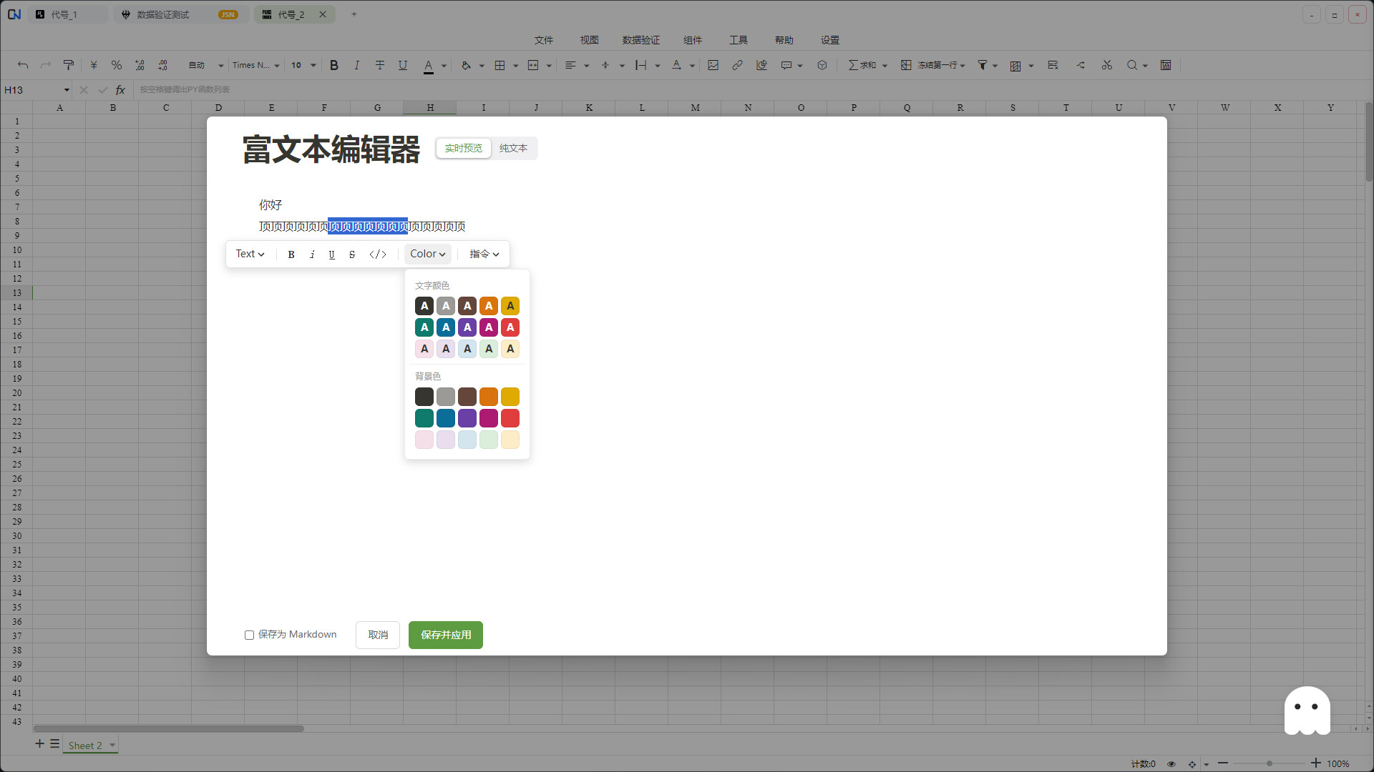
Task: Open the 组件 menu
Action: point(693,40)
